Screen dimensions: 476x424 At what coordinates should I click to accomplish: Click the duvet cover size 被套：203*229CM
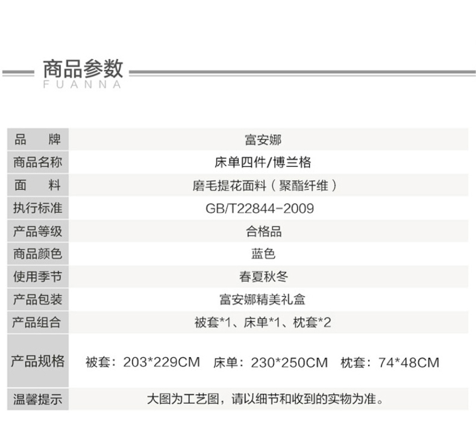[143, 362]
